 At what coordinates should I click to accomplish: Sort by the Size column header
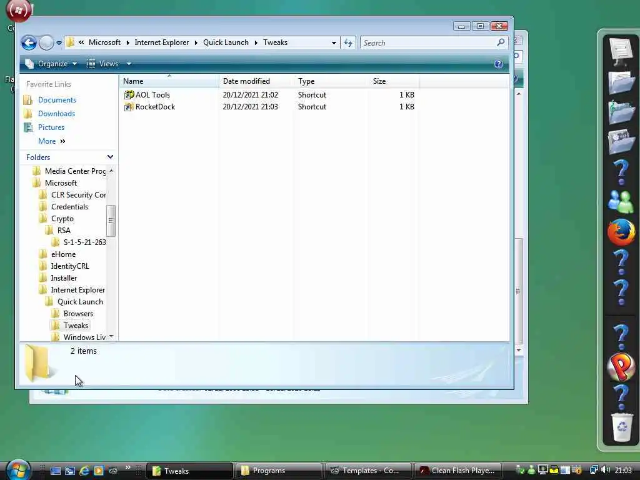pyautogui.click(x=394, y=81)
